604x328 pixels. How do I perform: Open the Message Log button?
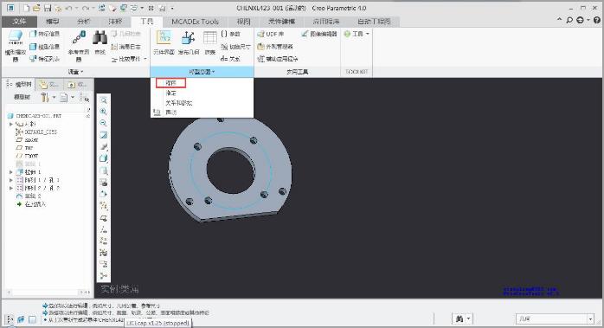126,47
